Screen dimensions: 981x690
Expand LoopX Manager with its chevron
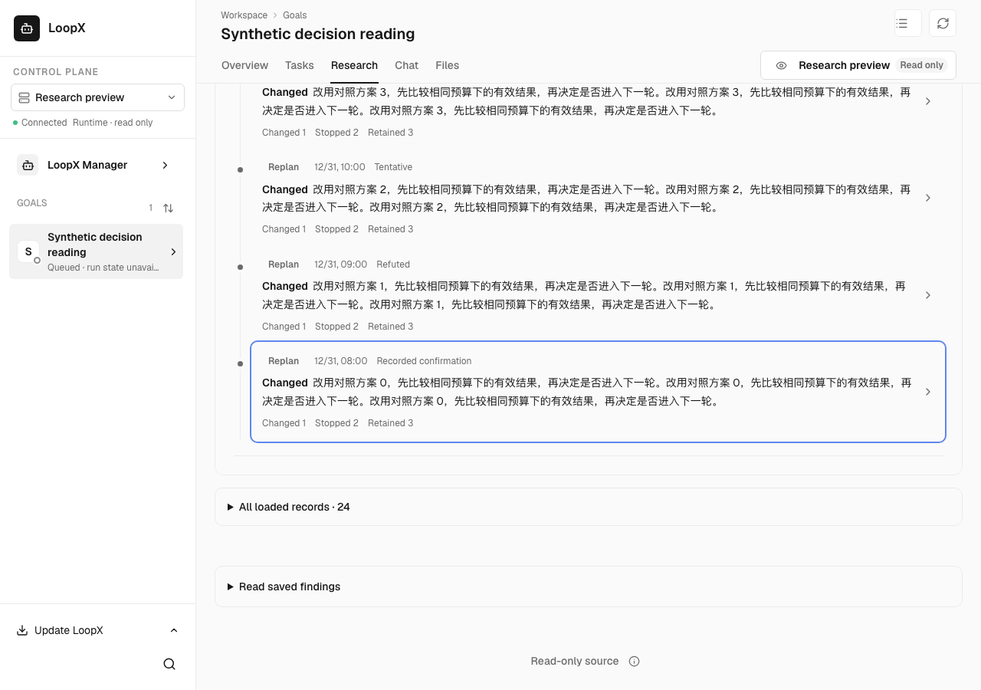(165, 165)
